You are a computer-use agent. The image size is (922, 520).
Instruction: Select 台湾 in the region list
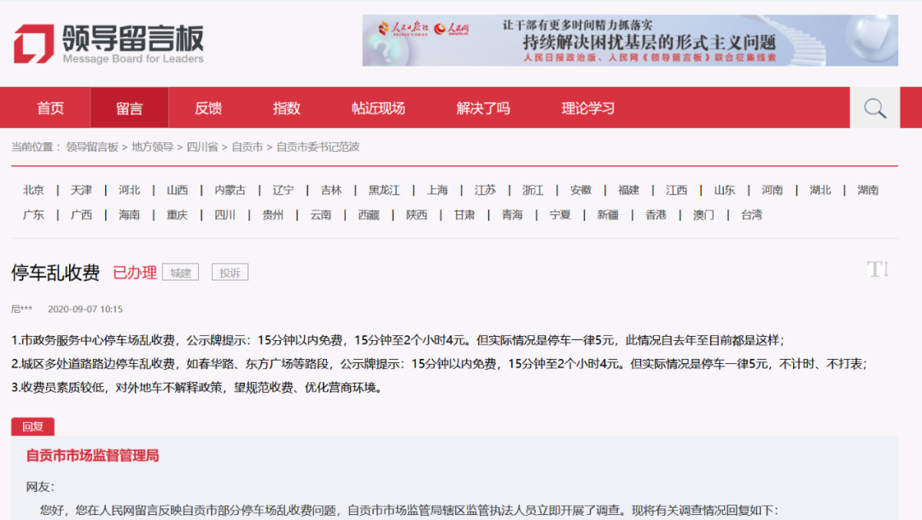(x=751, y=215)
